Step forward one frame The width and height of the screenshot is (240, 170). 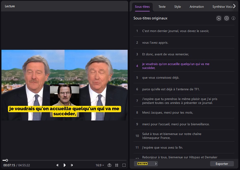72,165
